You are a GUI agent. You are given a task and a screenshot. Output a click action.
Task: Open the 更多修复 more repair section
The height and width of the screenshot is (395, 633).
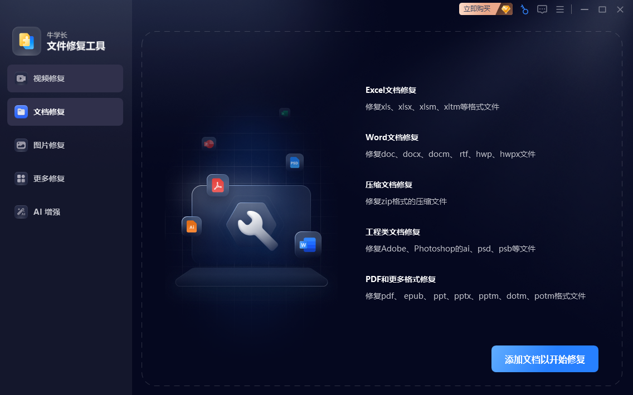[x=65, y=179]
